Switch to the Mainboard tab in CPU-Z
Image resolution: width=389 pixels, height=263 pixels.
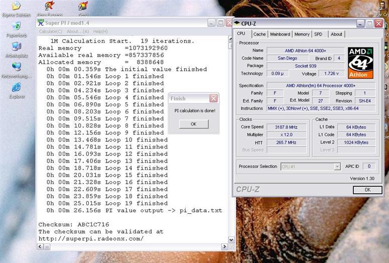(x=280, y=34)
